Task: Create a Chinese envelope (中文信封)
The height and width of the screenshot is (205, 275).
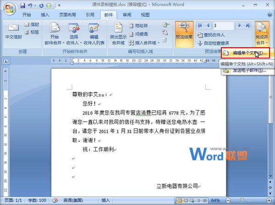Action: pos(13,32)
